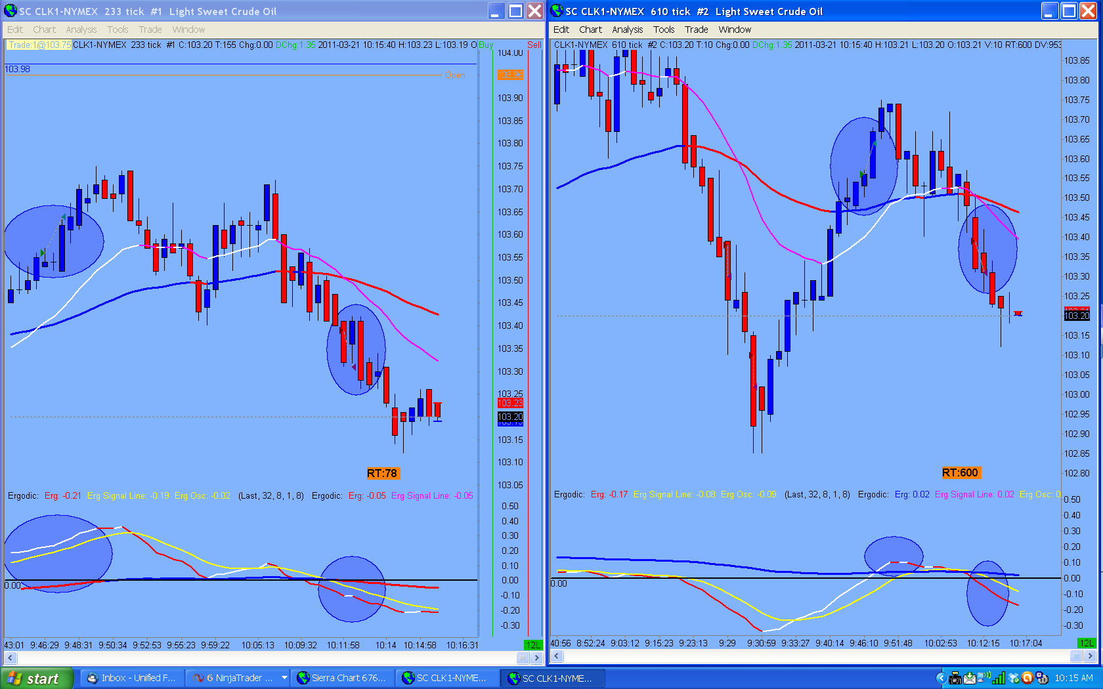Open Trade menu in 233 tick chart window
This screenshot has width=1103, height=689.
click(x=150, y=30)
